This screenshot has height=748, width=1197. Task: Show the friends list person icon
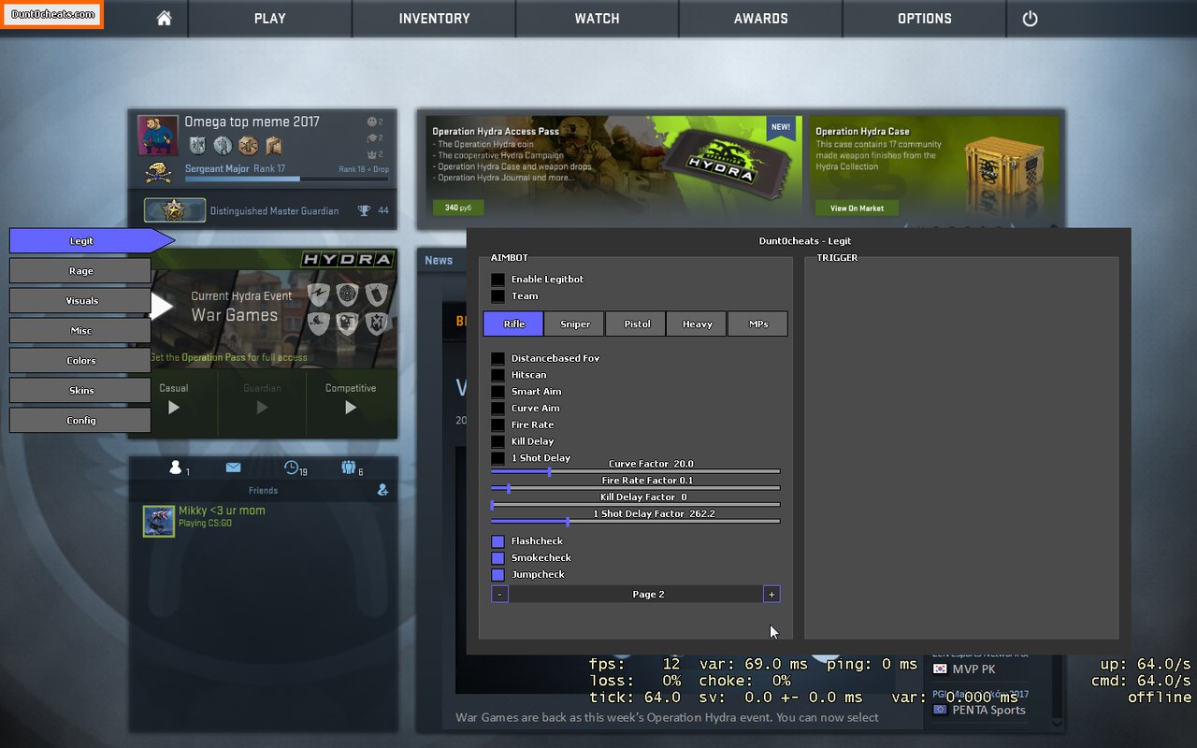[x=175, y=467]
